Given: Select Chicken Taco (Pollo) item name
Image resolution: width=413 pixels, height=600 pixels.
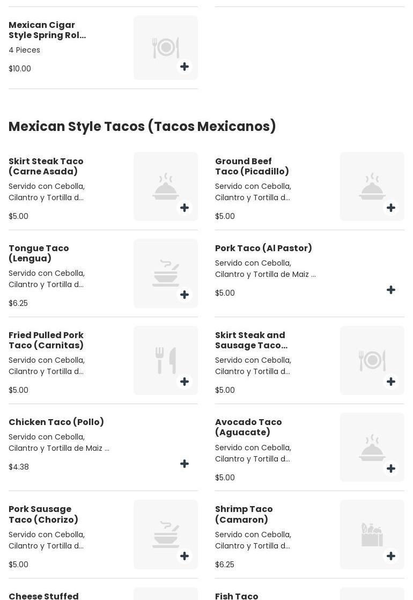Looking at the screenshot, I should point(56,422).
